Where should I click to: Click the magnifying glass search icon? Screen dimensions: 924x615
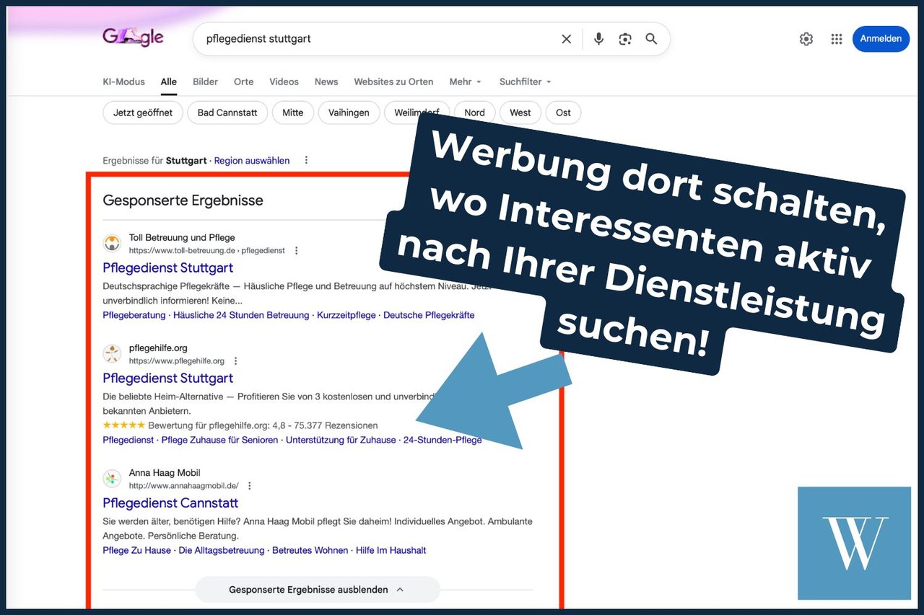click(651, 39)
